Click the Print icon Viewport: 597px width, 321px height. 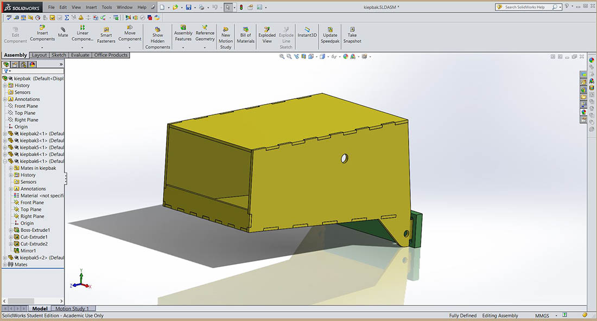pyautogui.click(x=201, y=7)
